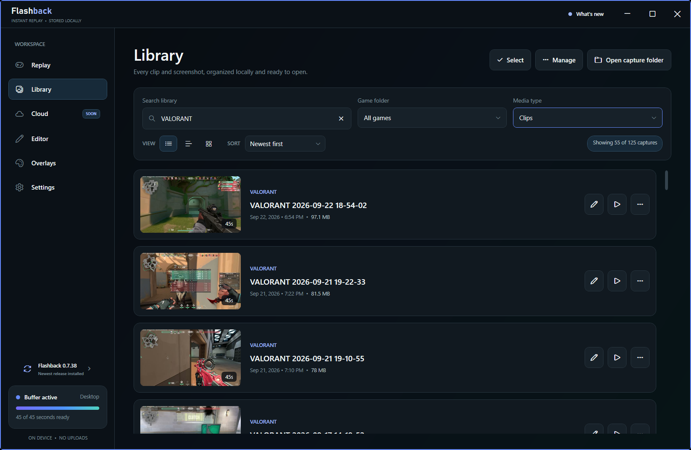The image size is (691, 450).
Task: Click the SOON badge next to Cloud
Action: click(91, 114)
